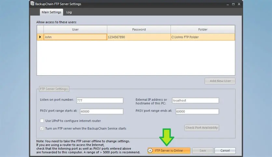272x157 pixels.
Task: Click the Folder column header
Action: pos(203,30)
